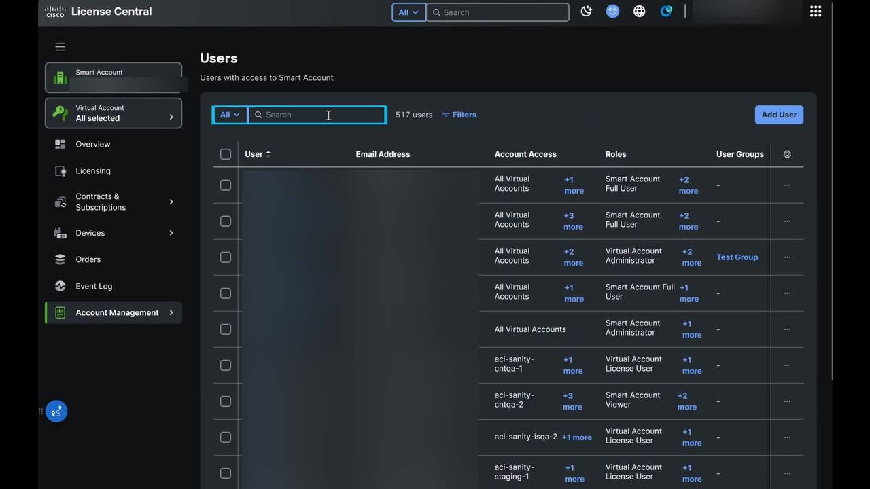The width and height of the screenshot is (870, 489).
Task: Check the Smart Account Administrator row checkbox
Action: pyautogui.click(x=226, y=329)
